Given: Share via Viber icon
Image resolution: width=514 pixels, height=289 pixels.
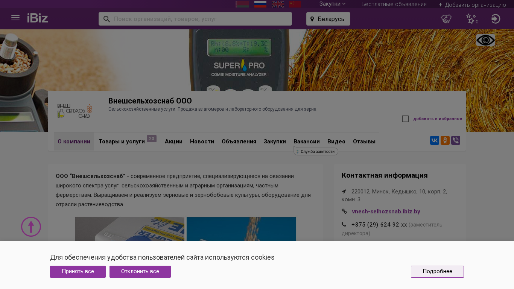Looking at the screenshot, I should coord(456,140).
